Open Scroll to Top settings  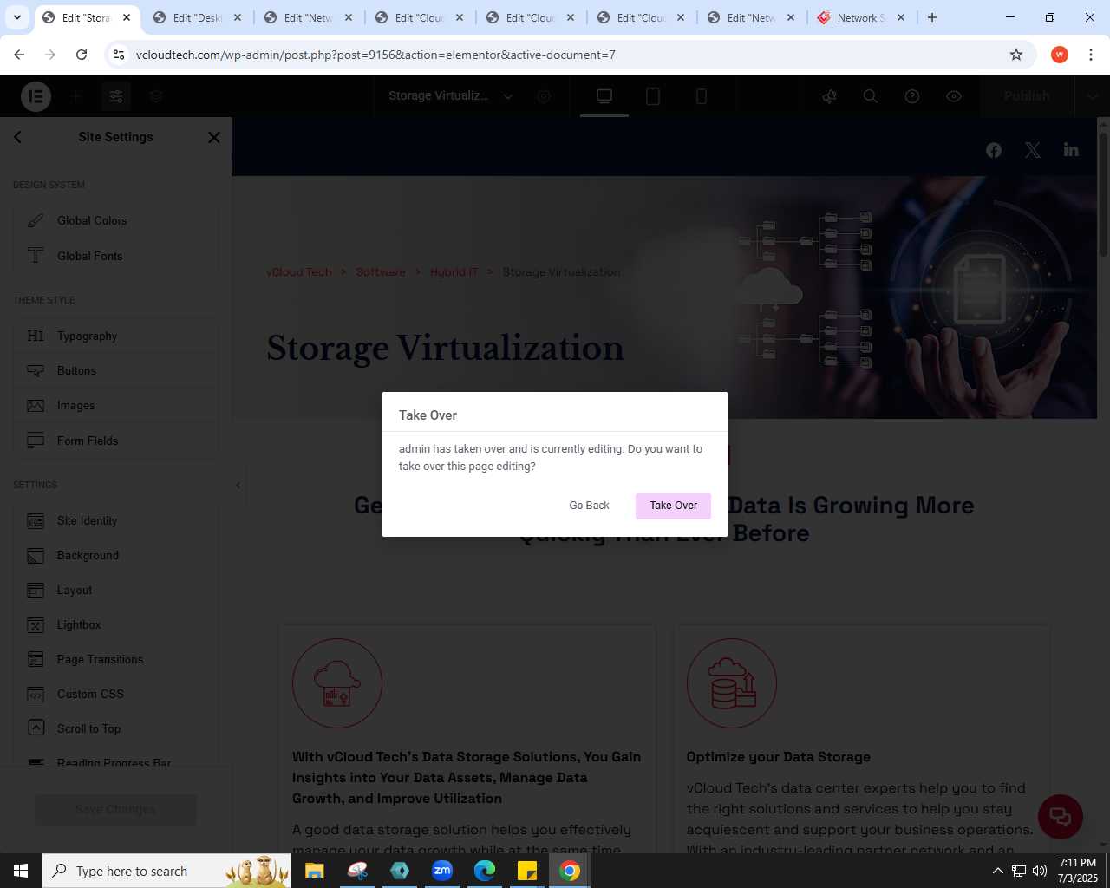point(115,729)
